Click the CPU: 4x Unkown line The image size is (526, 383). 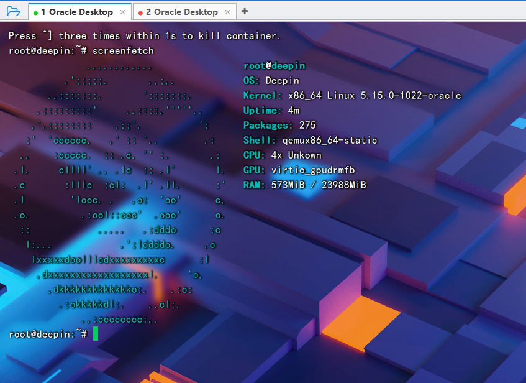[x=282, y=155]
